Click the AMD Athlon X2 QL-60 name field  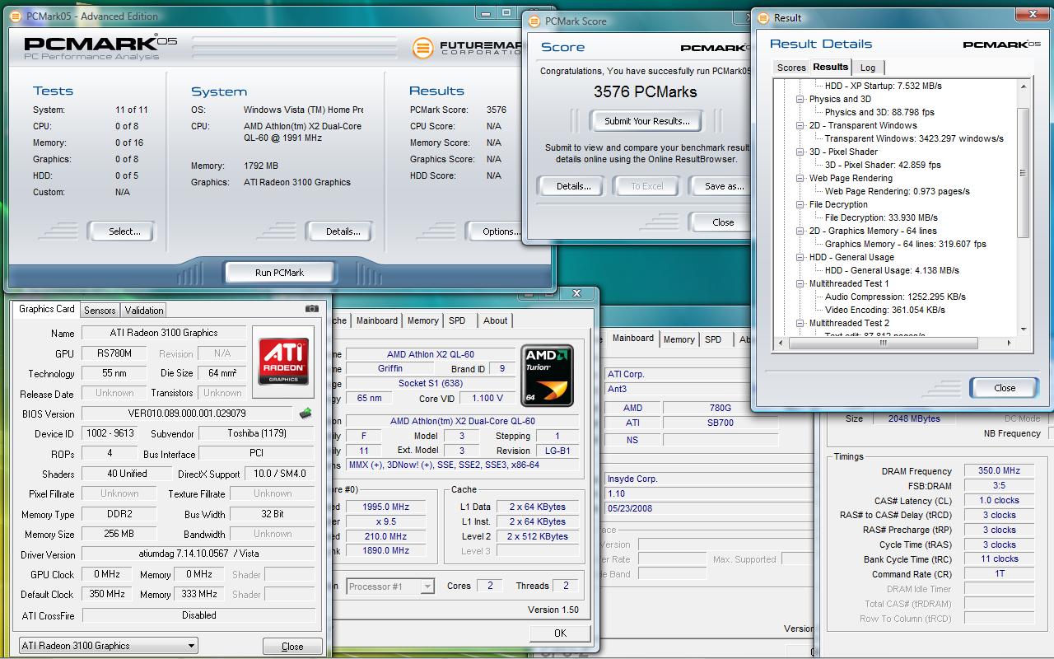pyautogui.click(x=431, y=354)
